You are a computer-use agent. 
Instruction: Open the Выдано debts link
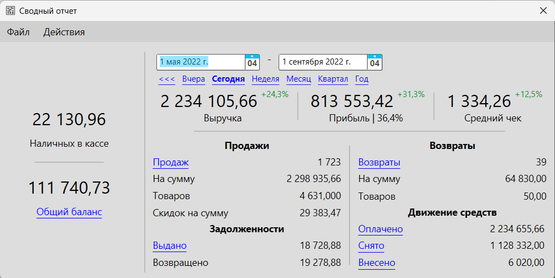pos(170,245)
